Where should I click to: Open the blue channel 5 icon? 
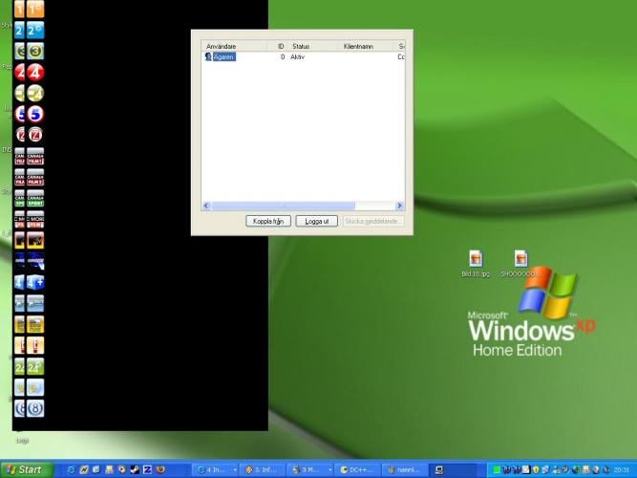tap(35, 114)
